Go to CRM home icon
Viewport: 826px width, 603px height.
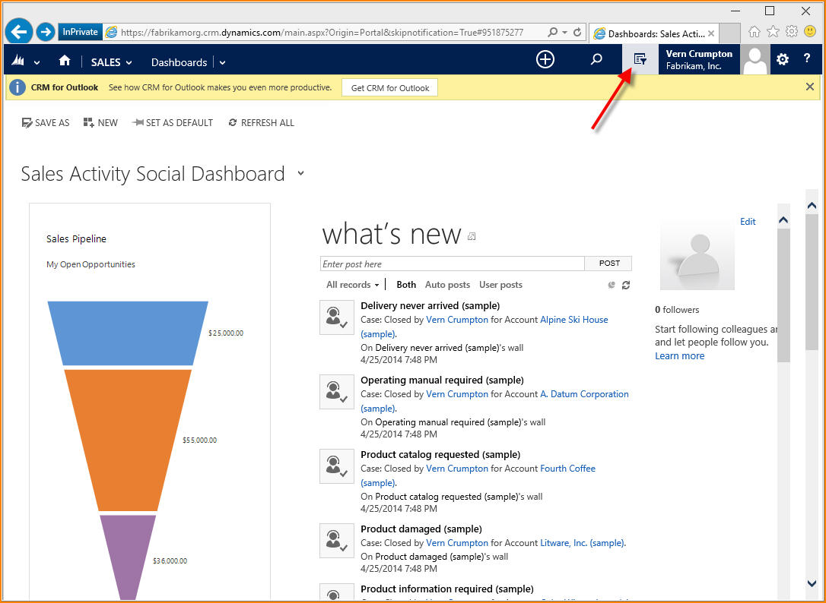65,62
